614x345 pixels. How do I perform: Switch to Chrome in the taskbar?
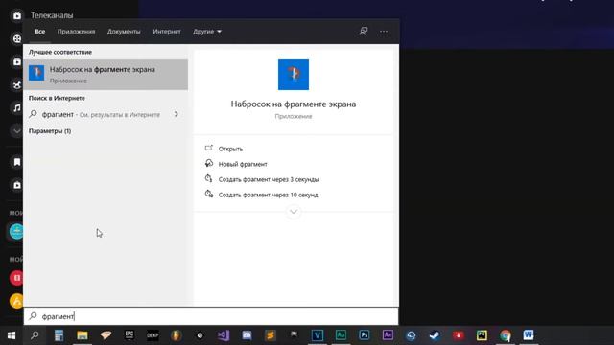pyautogui.click(x=506, y=335)
